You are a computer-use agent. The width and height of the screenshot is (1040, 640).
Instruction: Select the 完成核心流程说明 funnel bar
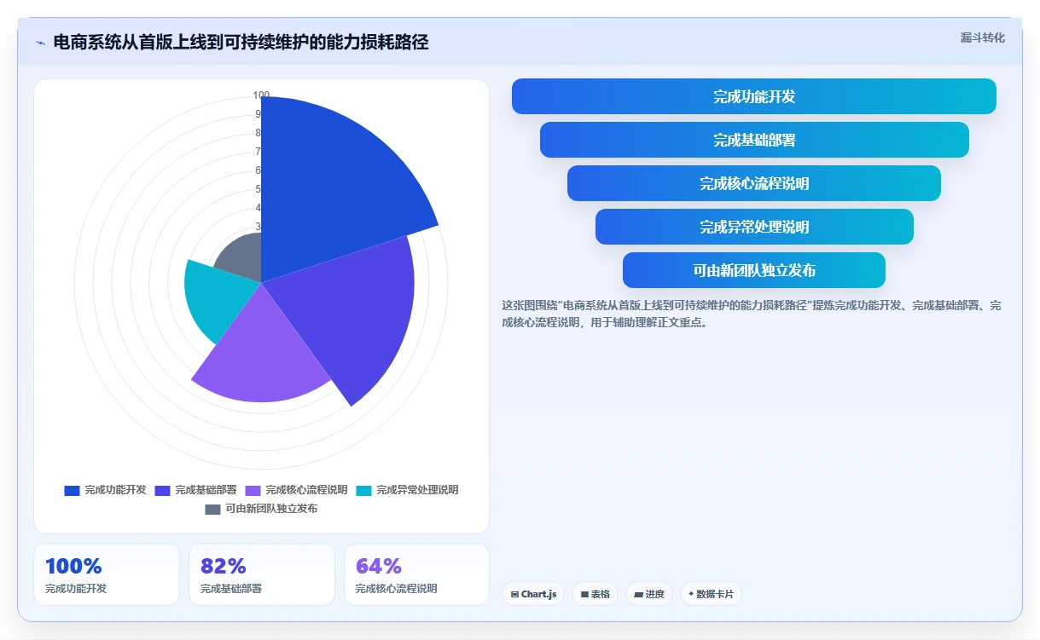click(x=754, y=183)
